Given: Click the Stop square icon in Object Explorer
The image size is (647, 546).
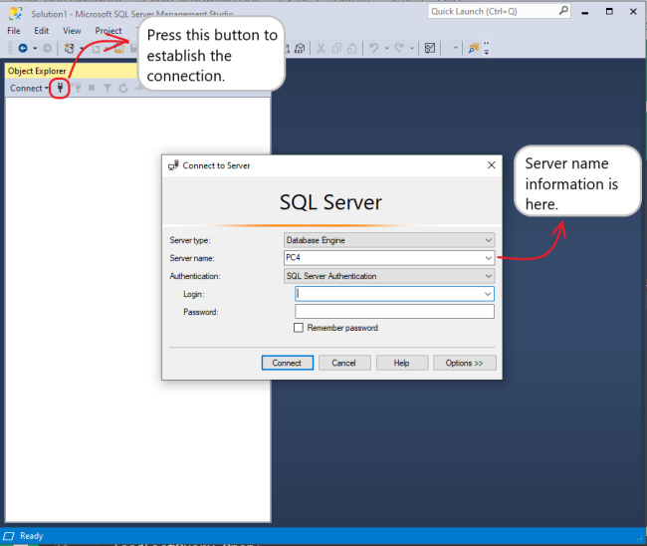Looking at the screenshot, I should [92, 88].
